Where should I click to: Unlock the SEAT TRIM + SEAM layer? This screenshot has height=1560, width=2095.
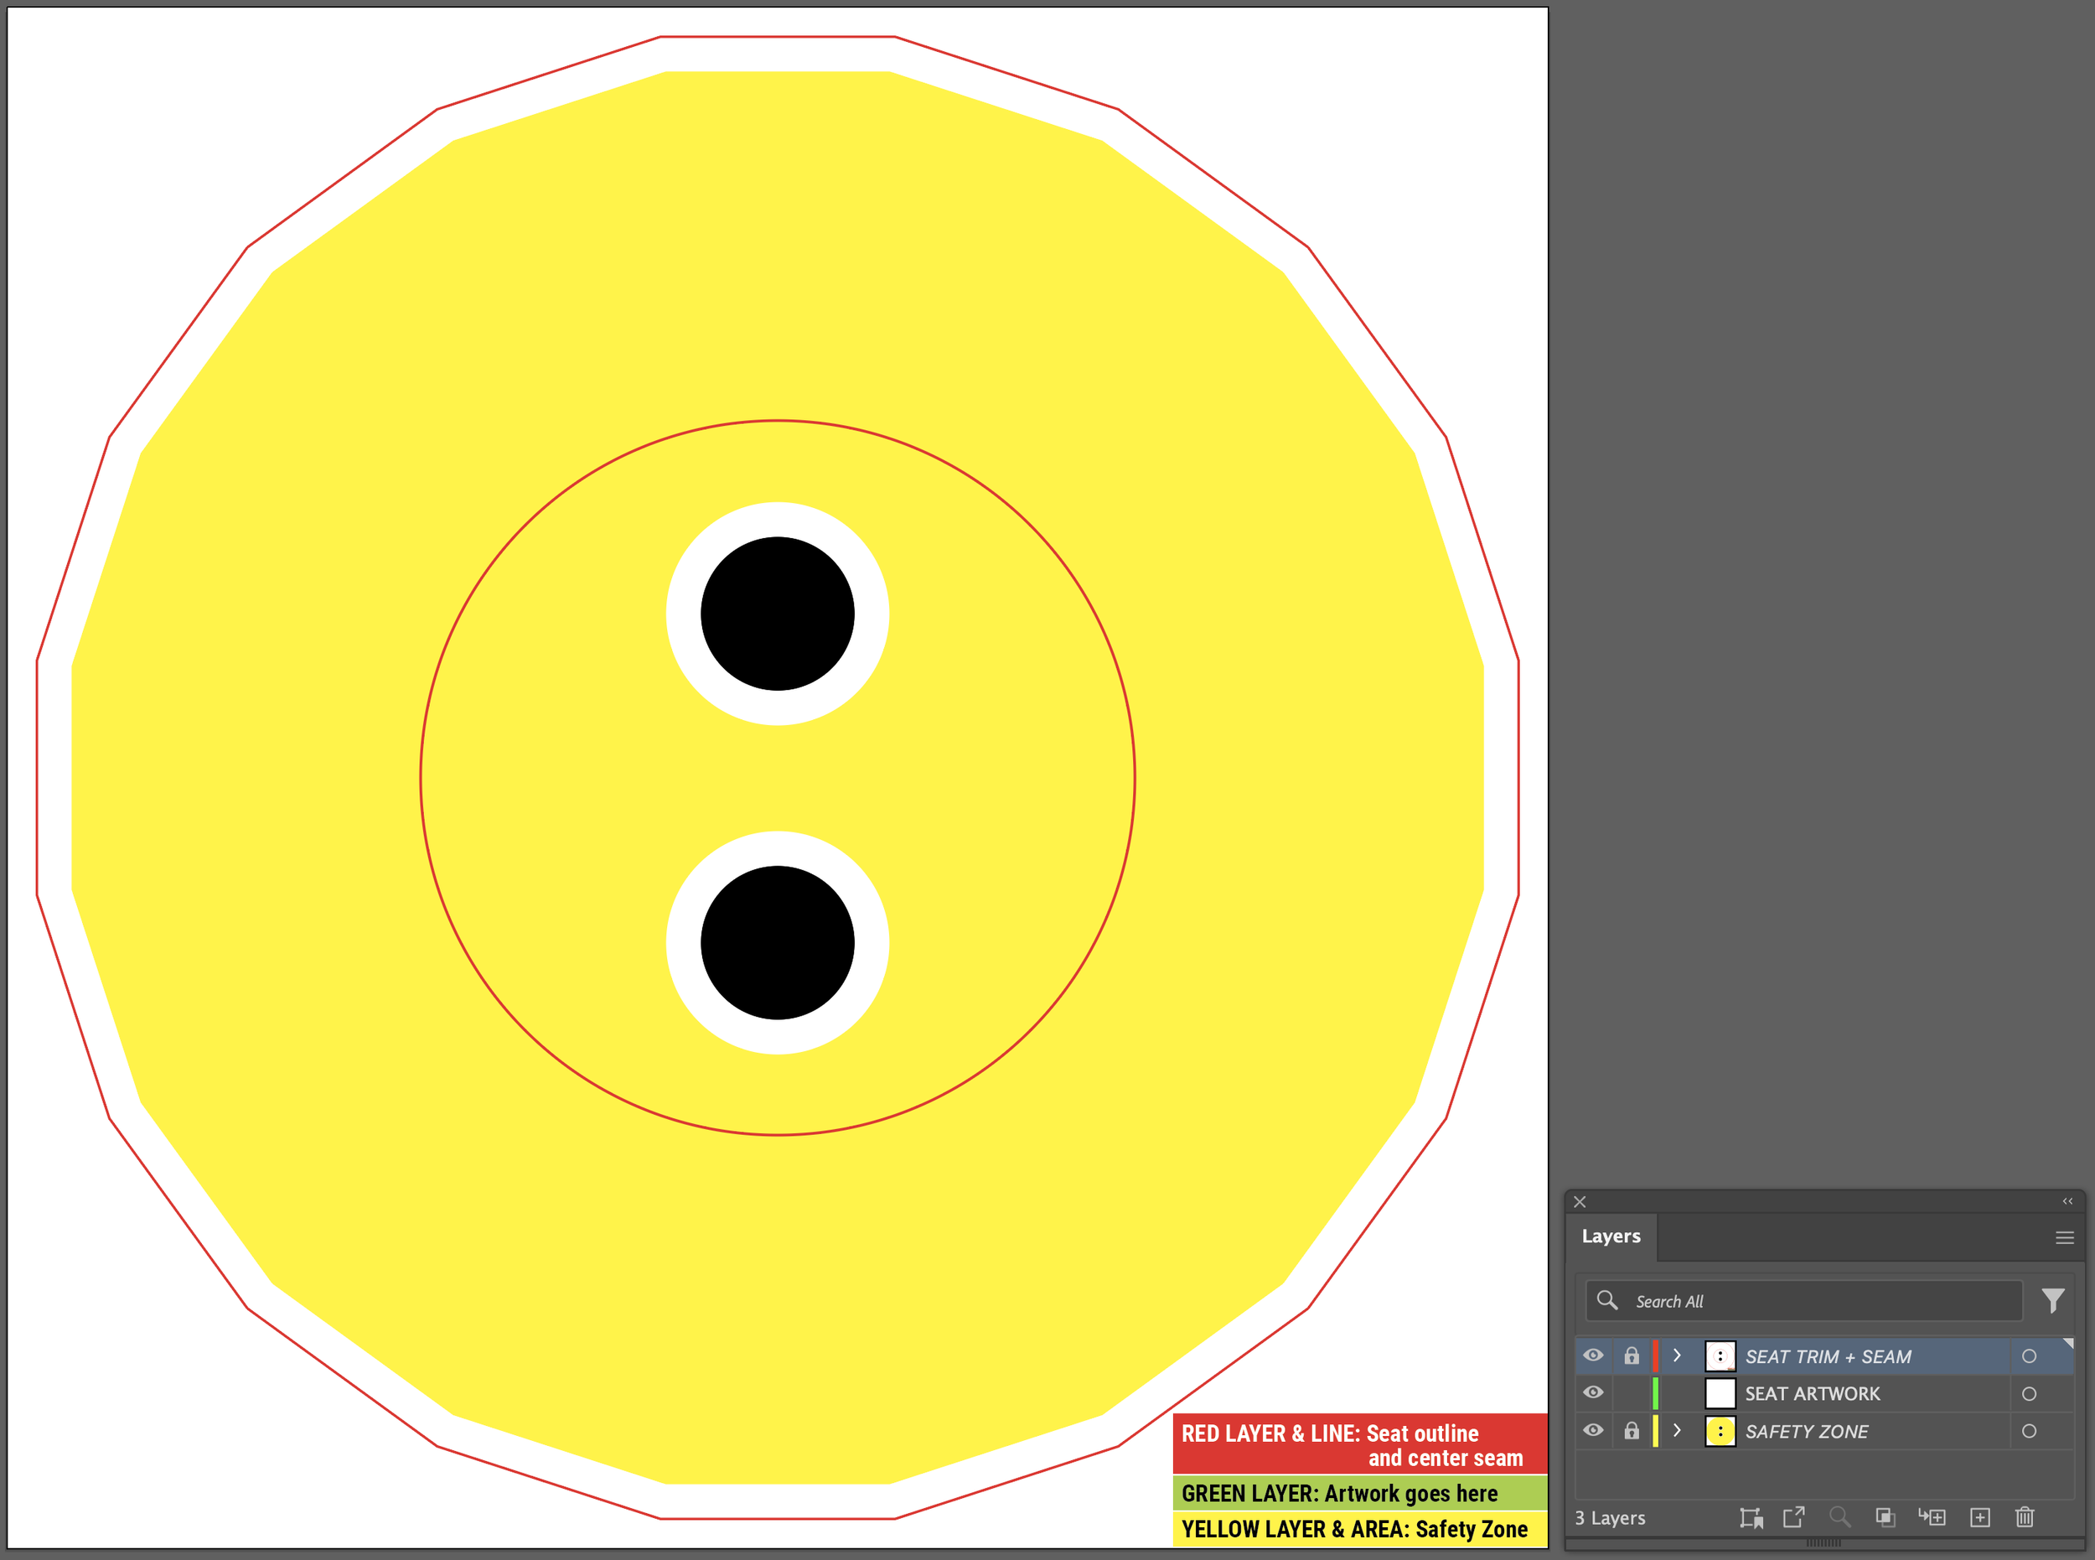pyautogui.click(x=1632, y=1356)
